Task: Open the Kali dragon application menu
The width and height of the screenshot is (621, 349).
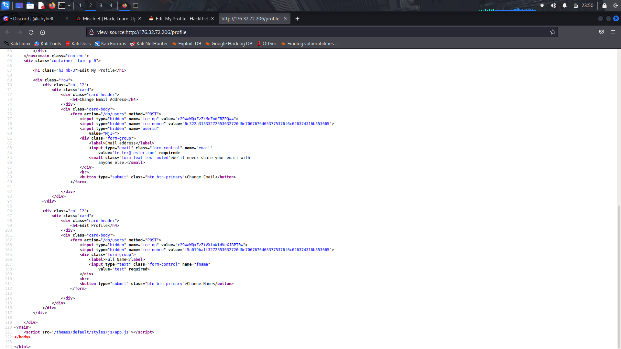Action: 5,5
